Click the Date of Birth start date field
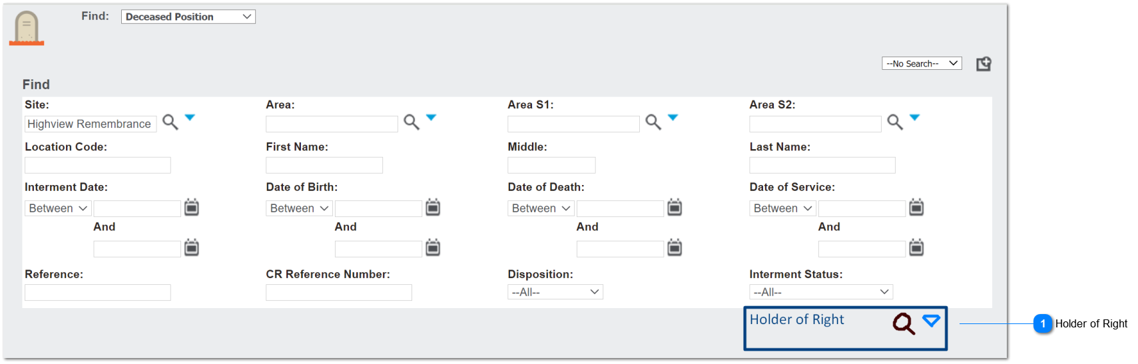The width and height of the screenshot is (1138, 364). click(378, 208)
